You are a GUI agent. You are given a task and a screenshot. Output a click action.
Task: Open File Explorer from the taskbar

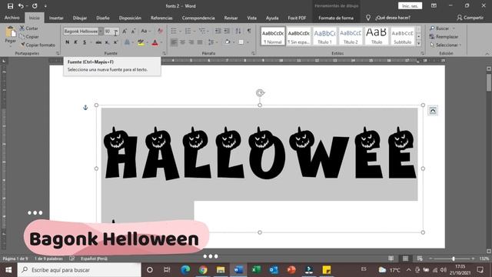pos(221,270)
